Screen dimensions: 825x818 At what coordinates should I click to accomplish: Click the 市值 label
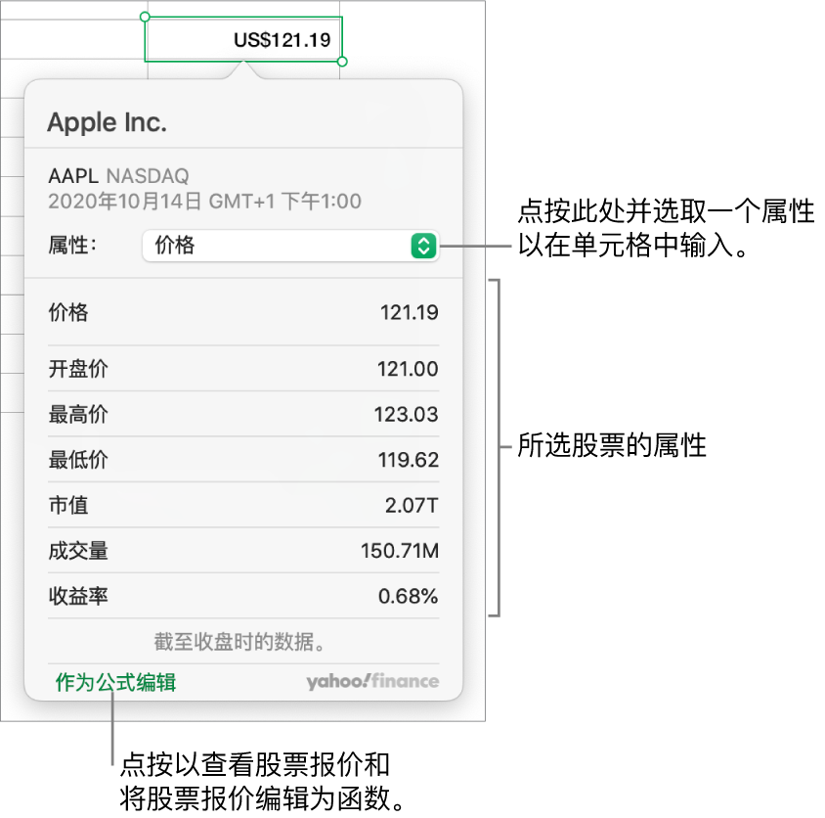click(x=68, y=506)
